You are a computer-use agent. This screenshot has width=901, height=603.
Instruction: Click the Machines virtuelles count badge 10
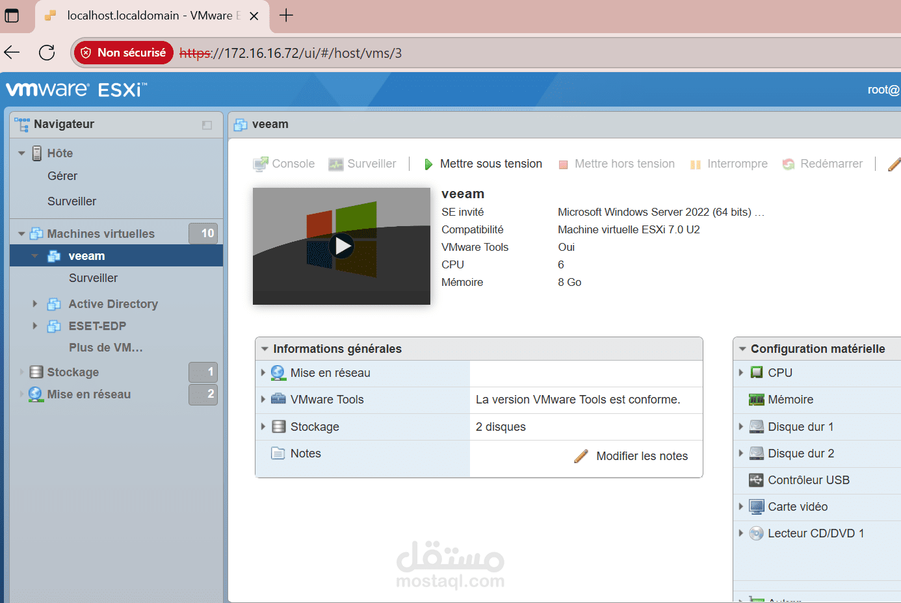click(x=203, y=233)
